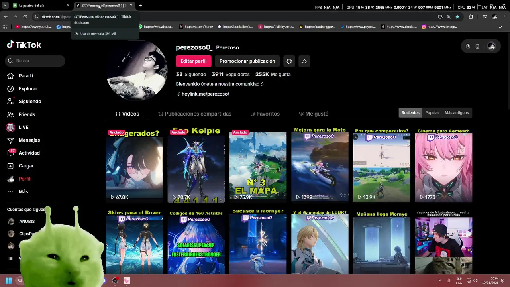Share the profile with arrow icon
Screen dimensions: 510x287
(x=304, y=61)
